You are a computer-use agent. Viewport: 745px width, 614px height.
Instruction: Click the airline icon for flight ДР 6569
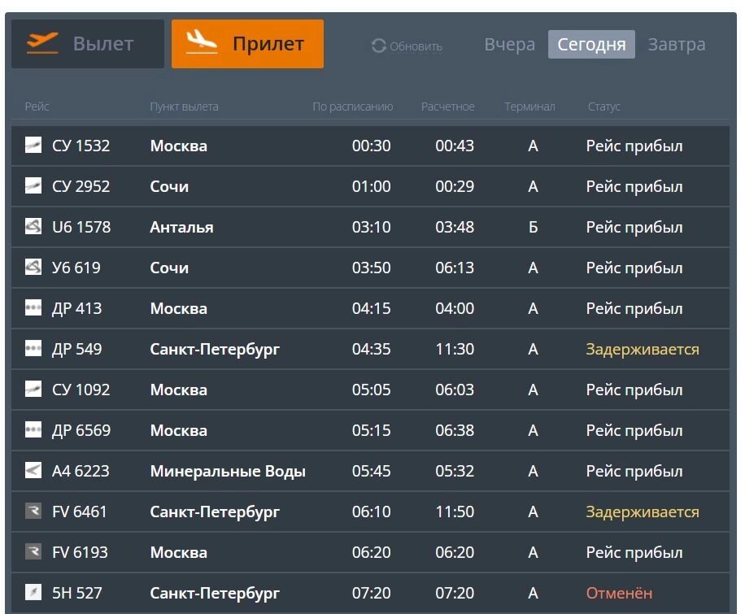(33, 429)
